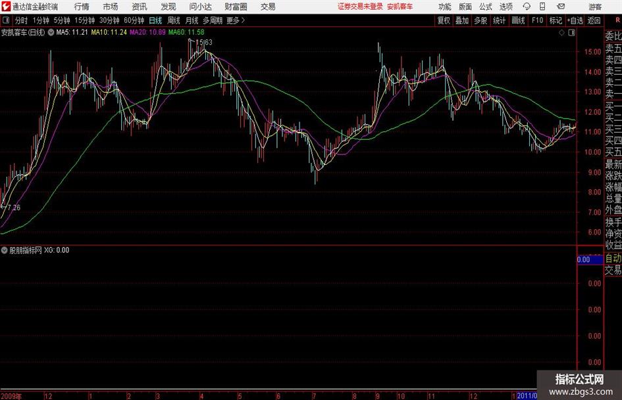Click the 安凯客车(日线) chart title
The image size is (622, 400).
click(x=23, y=32)
